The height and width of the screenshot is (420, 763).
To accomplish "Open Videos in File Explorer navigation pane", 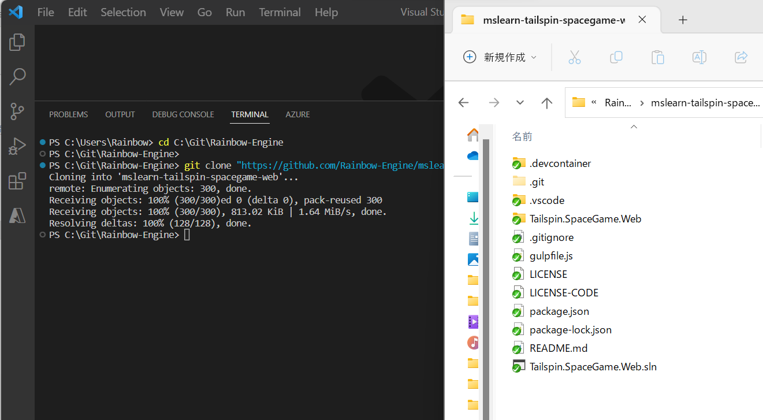I will [473, 322].
